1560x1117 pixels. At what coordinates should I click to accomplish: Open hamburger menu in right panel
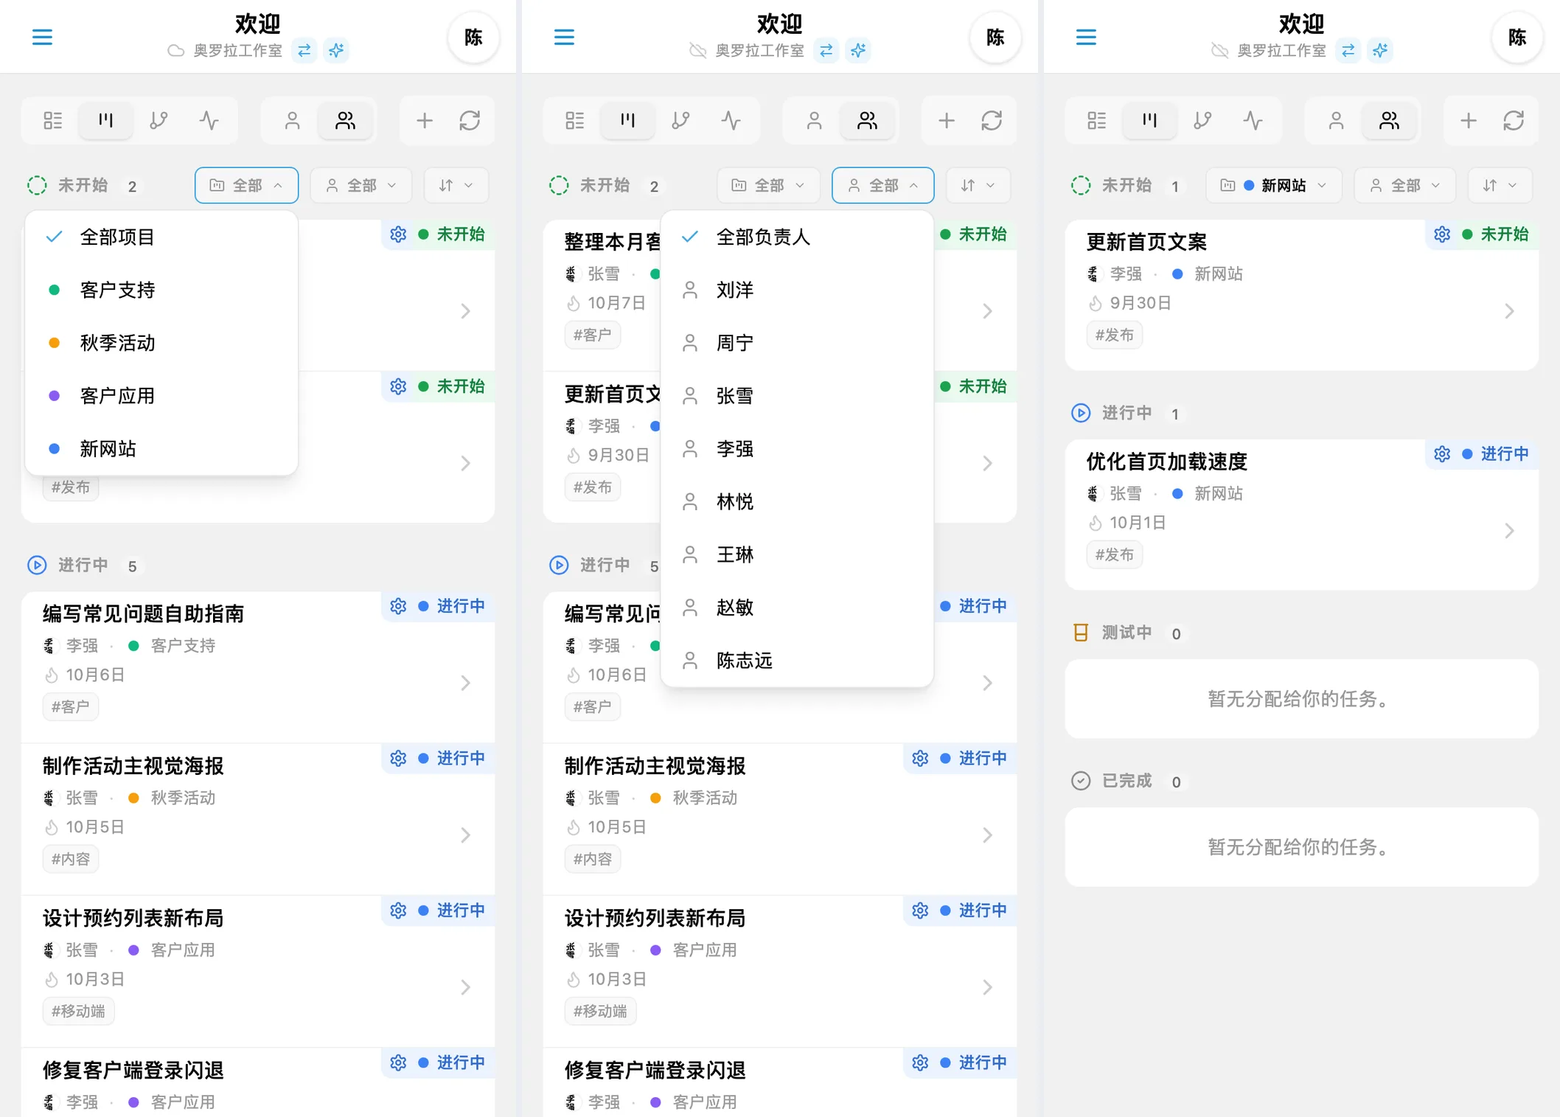[x=1086, y=37]
